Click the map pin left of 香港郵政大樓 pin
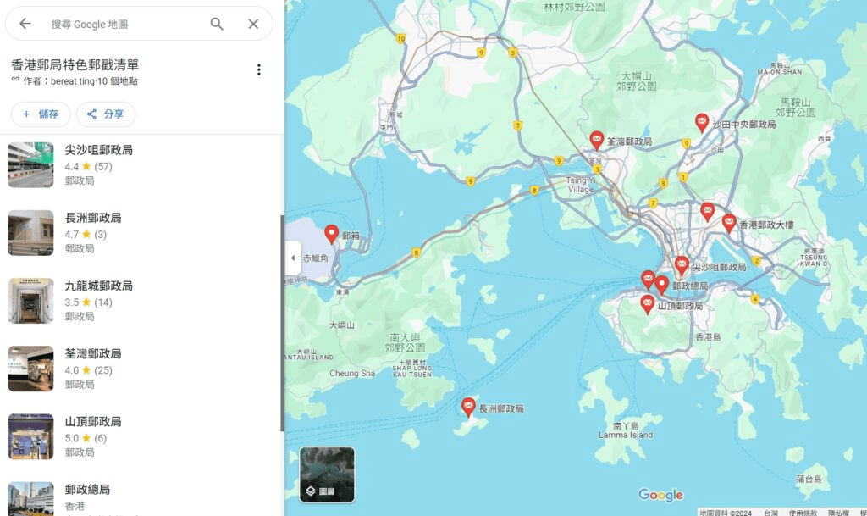 pyautogui.click(x=707, y=211)
